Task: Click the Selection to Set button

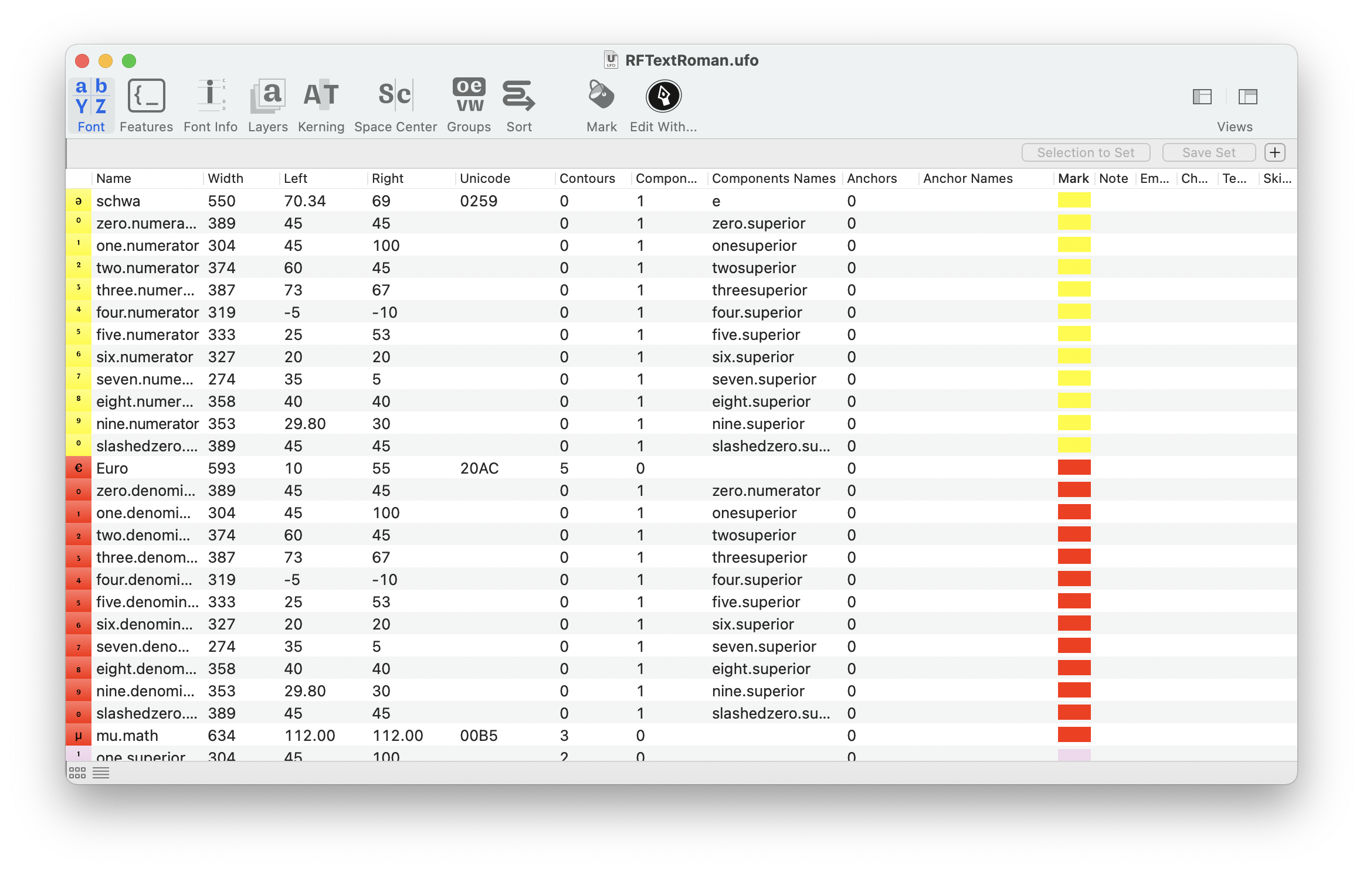Action: [x=1086, y=152]
